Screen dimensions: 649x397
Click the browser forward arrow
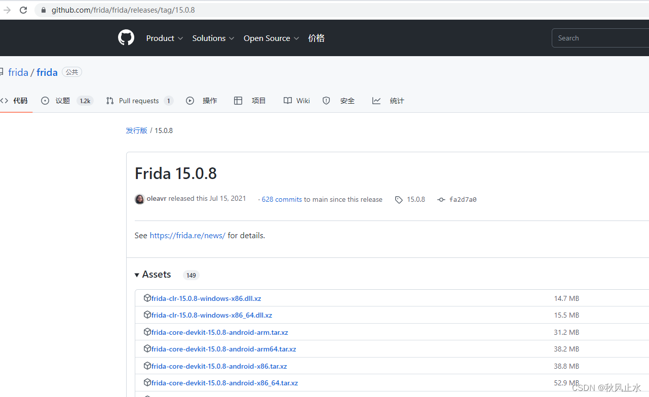(7, 10)
